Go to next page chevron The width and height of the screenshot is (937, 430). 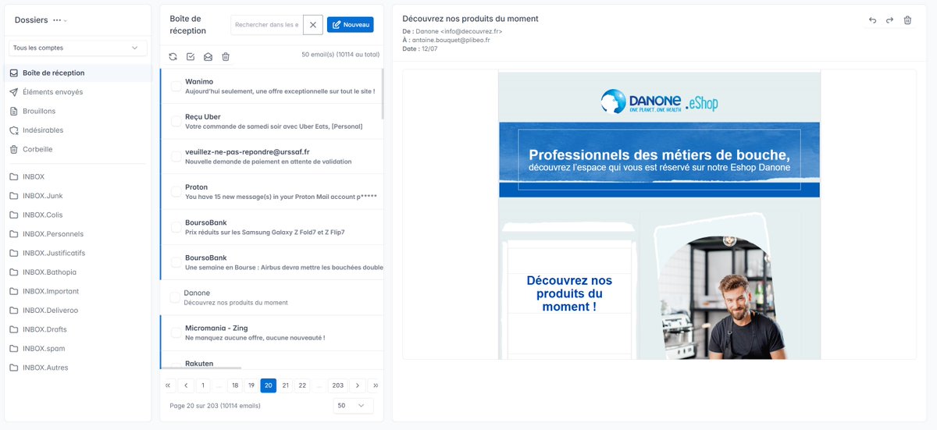[x=357, y=386]
